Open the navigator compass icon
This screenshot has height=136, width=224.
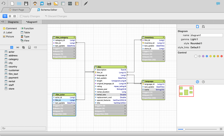pyautogui.click(x=197, y=82)
